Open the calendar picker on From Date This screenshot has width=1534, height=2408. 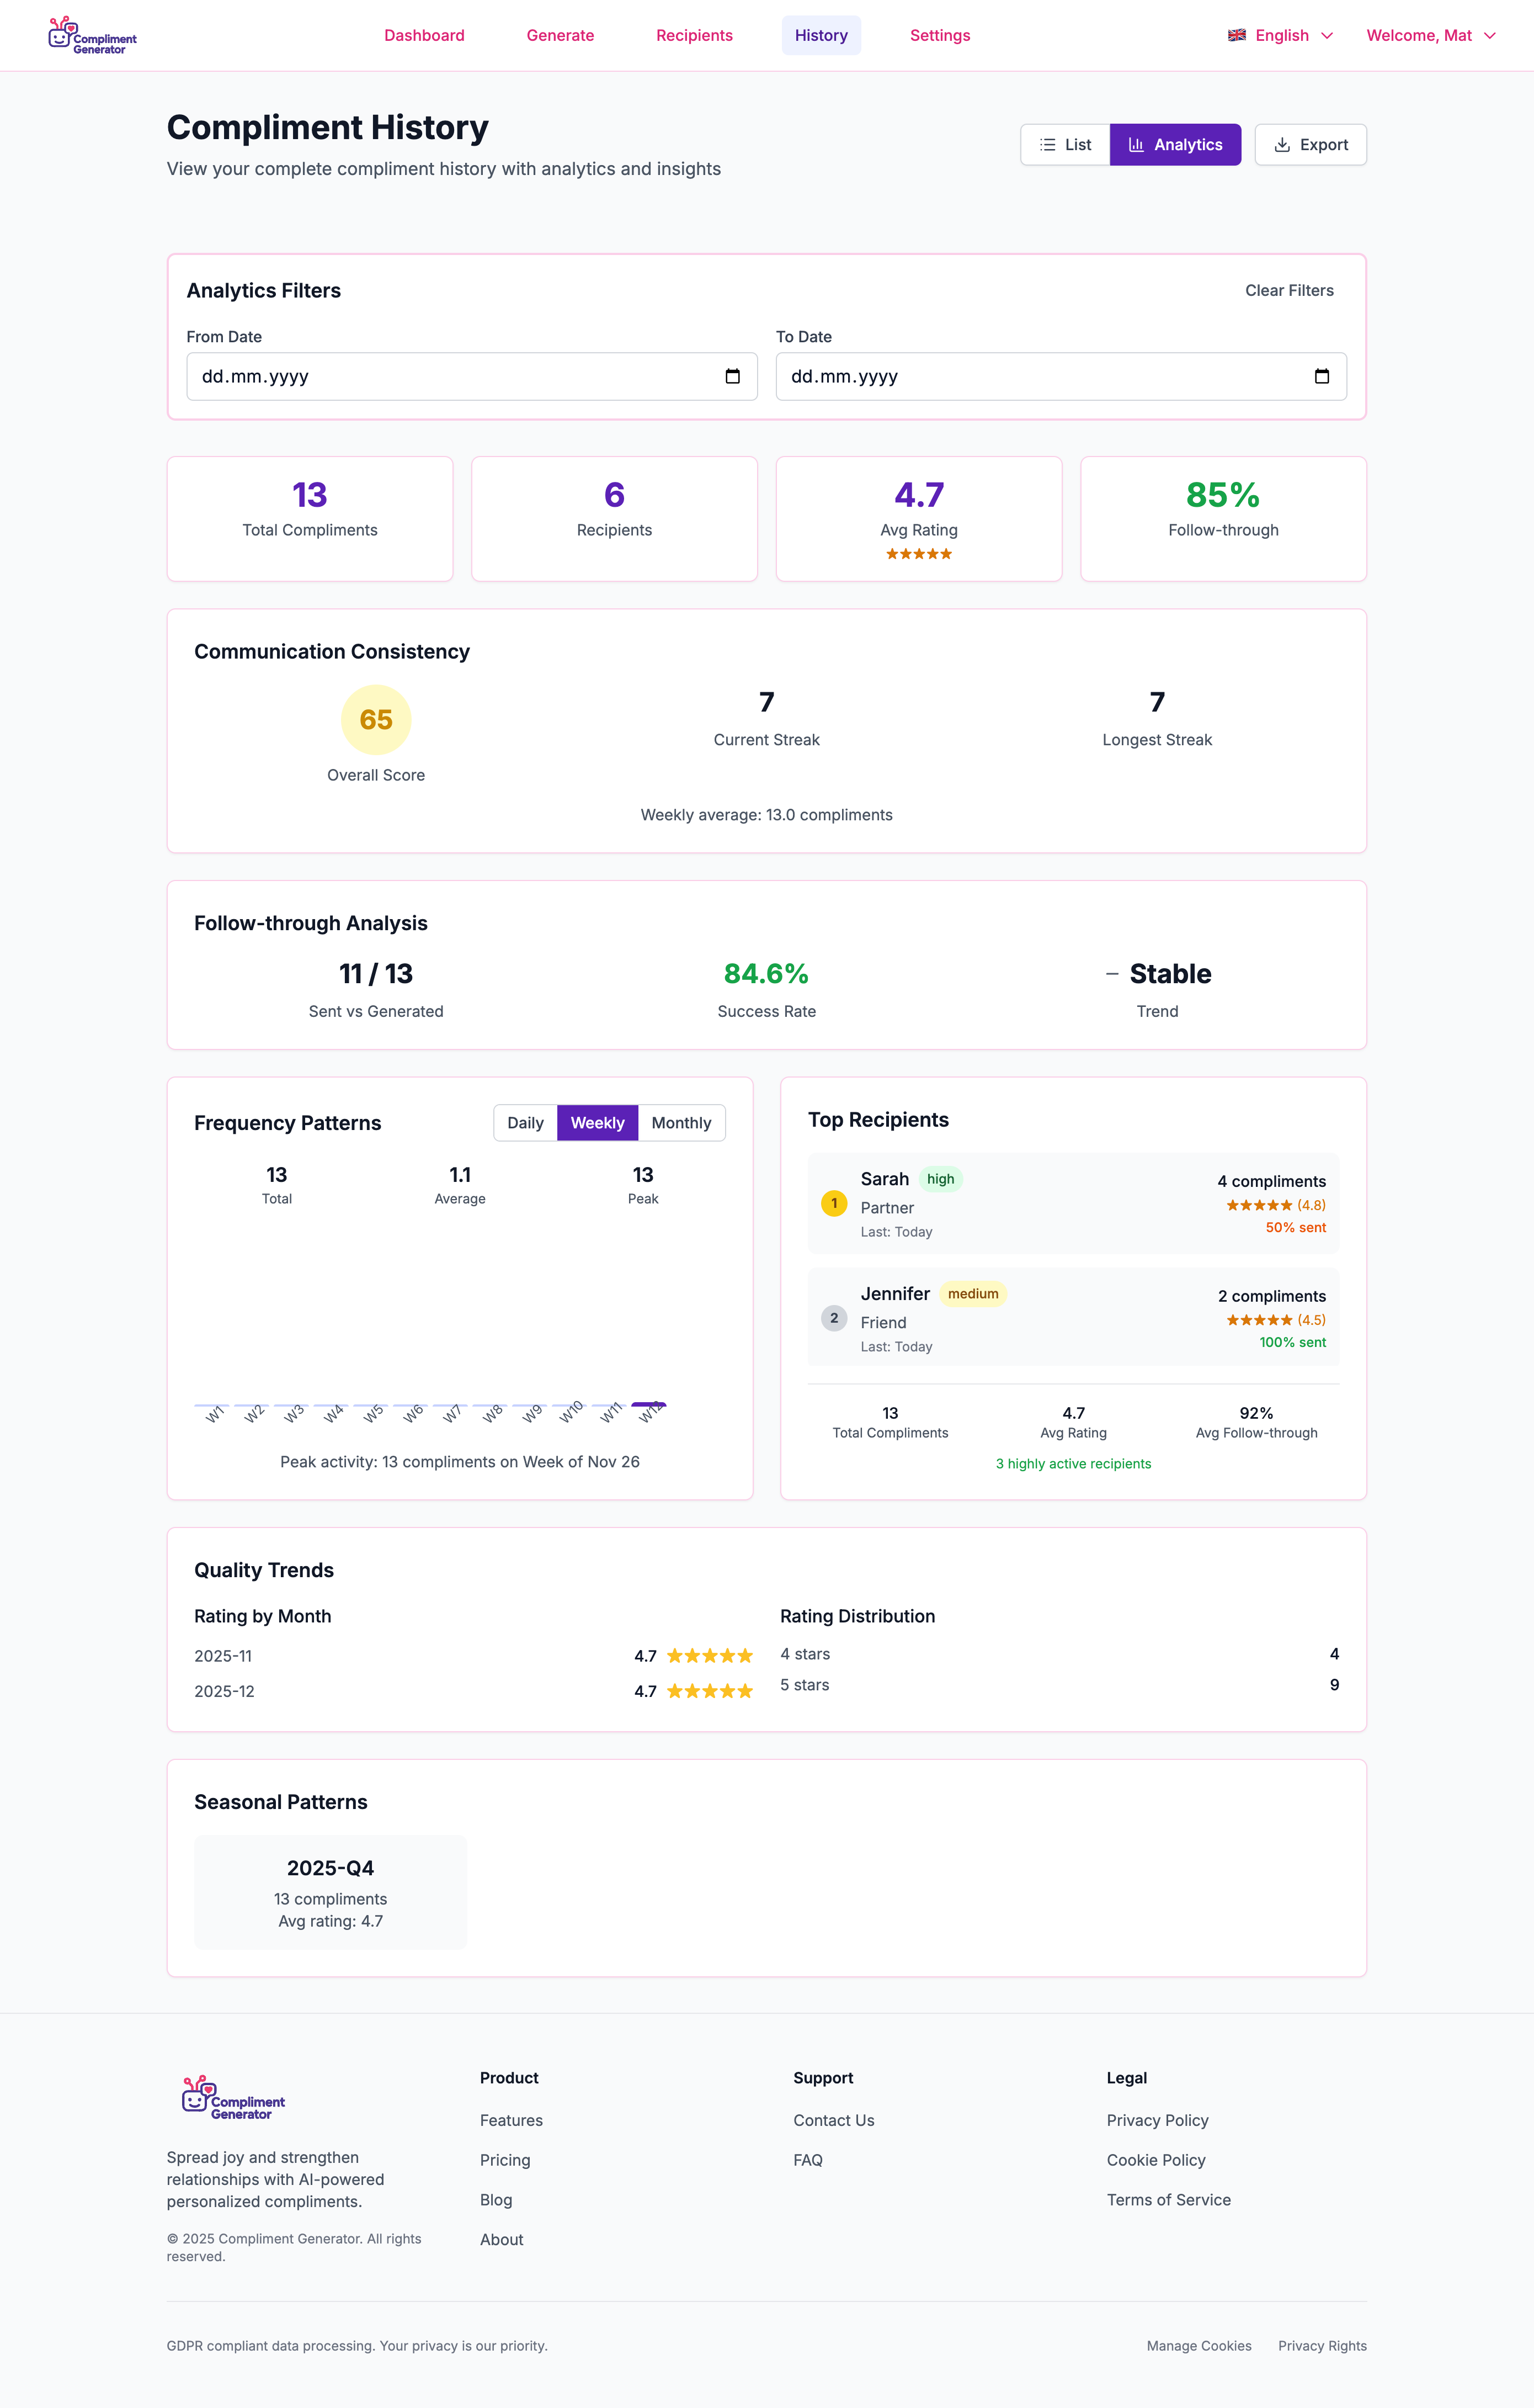click(733, 376)
